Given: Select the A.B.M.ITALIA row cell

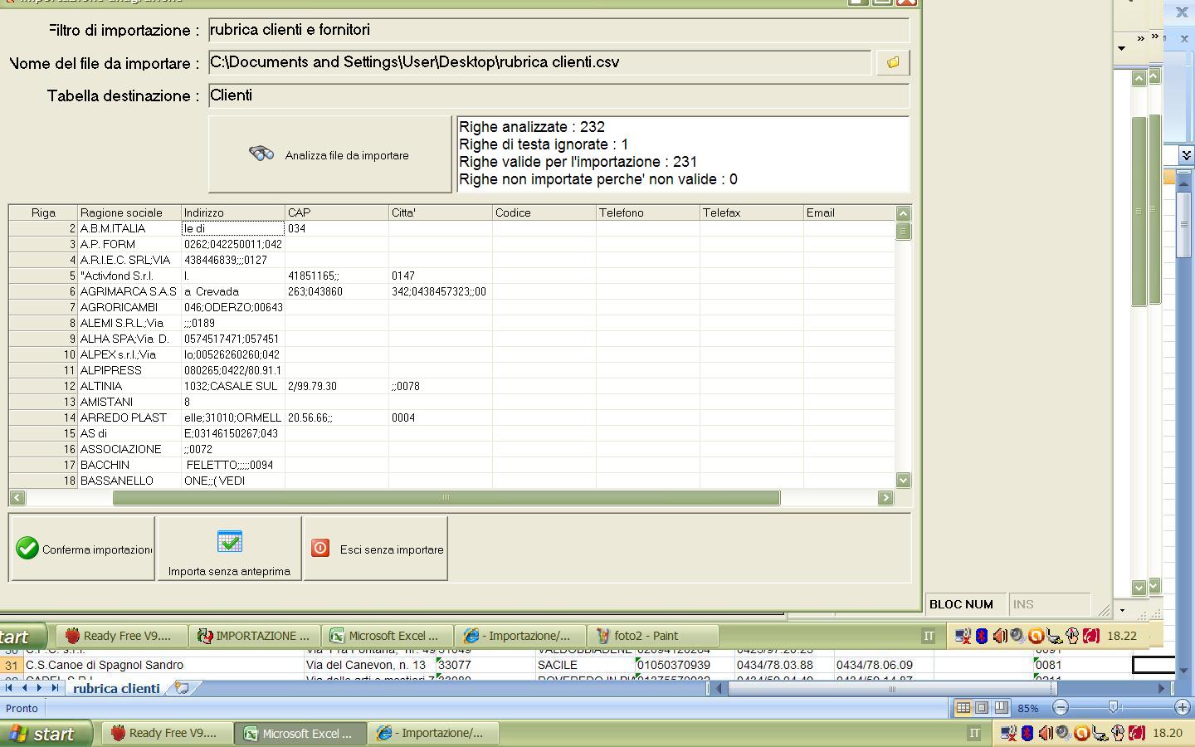Looking at the screenshot, I should pos(129,228).
